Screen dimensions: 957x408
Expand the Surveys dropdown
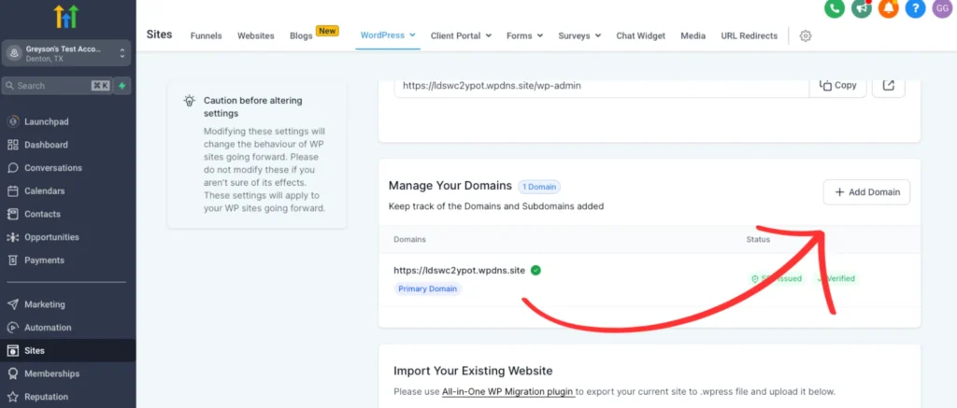click(x=579, y=36)
